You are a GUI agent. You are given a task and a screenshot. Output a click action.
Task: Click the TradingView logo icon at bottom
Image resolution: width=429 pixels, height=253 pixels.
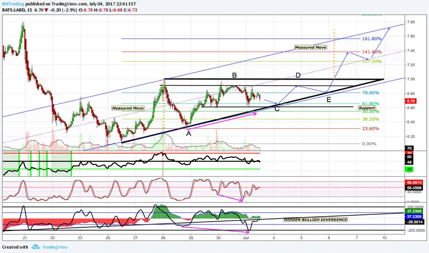(x=35, y=247)
